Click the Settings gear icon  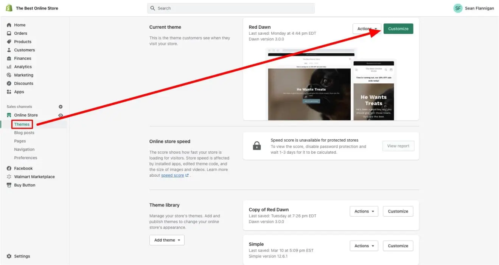9,256
